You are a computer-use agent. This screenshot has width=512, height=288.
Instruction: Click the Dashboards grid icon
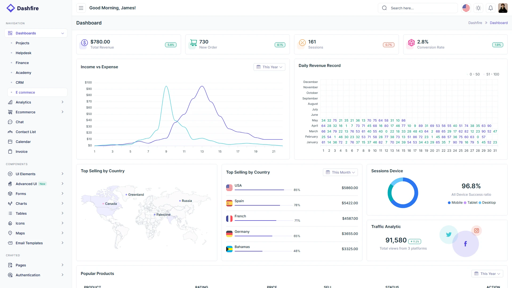10,33
